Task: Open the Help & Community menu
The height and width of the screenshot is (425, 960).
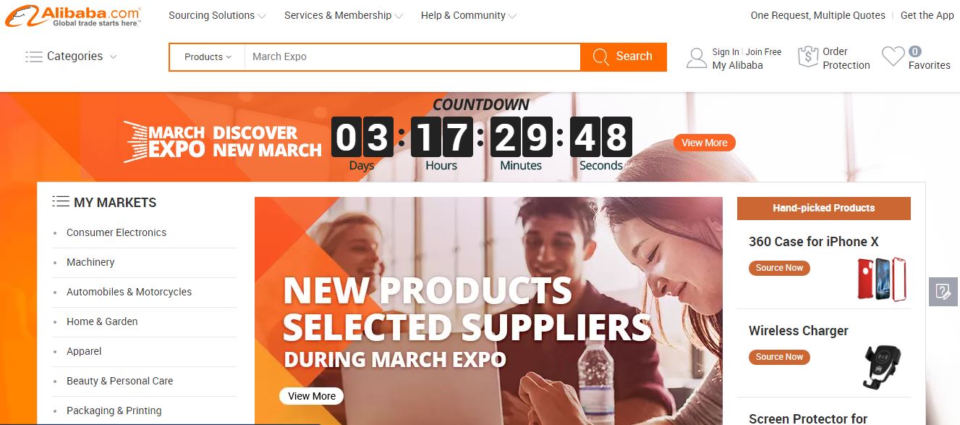Action: 469,15
